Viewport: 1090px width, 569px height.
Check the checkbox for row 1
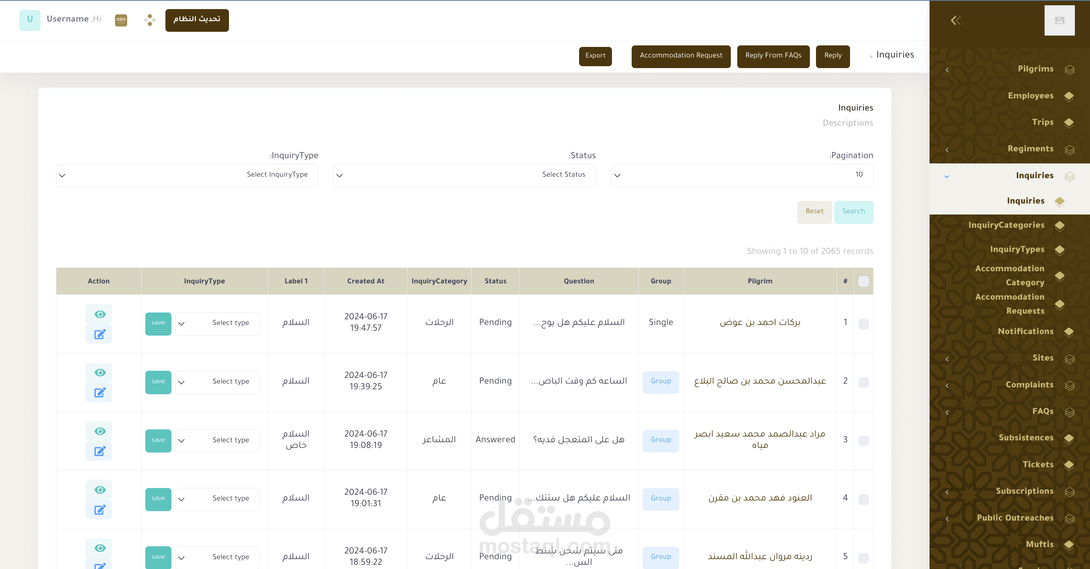pyautogui.click(x=863, y=323)
